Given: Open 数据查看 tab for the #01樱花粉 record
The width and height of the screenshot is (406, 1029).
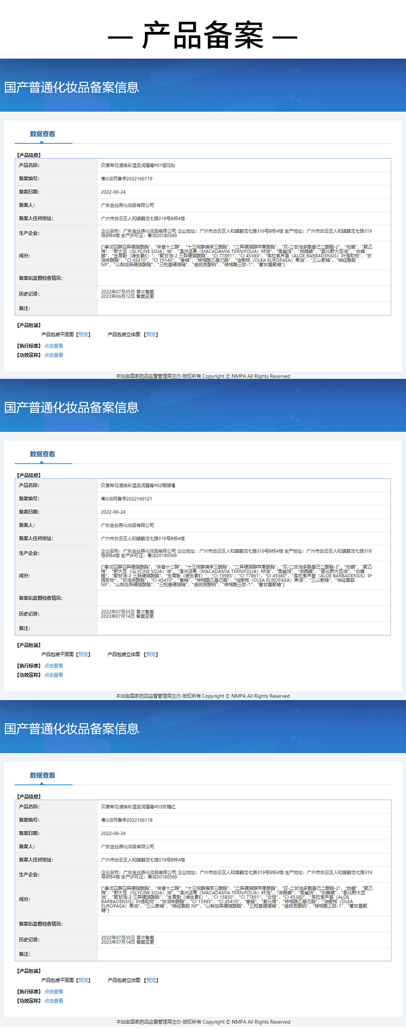Looking at the screenshot, I should point(43,134).
